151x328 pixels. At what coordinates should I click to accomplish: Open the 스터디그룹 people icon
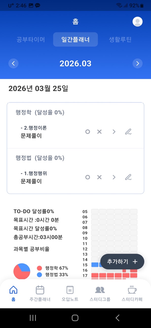click(x=100, y=290)
